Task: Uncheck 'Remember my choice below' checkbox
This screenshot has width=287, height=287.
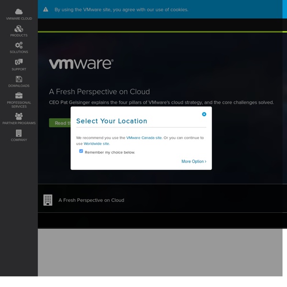Action: (x=81, y=151)
